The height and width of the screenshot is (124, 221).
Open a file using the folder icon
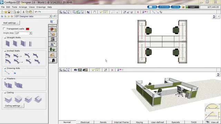tap(6, 12)
